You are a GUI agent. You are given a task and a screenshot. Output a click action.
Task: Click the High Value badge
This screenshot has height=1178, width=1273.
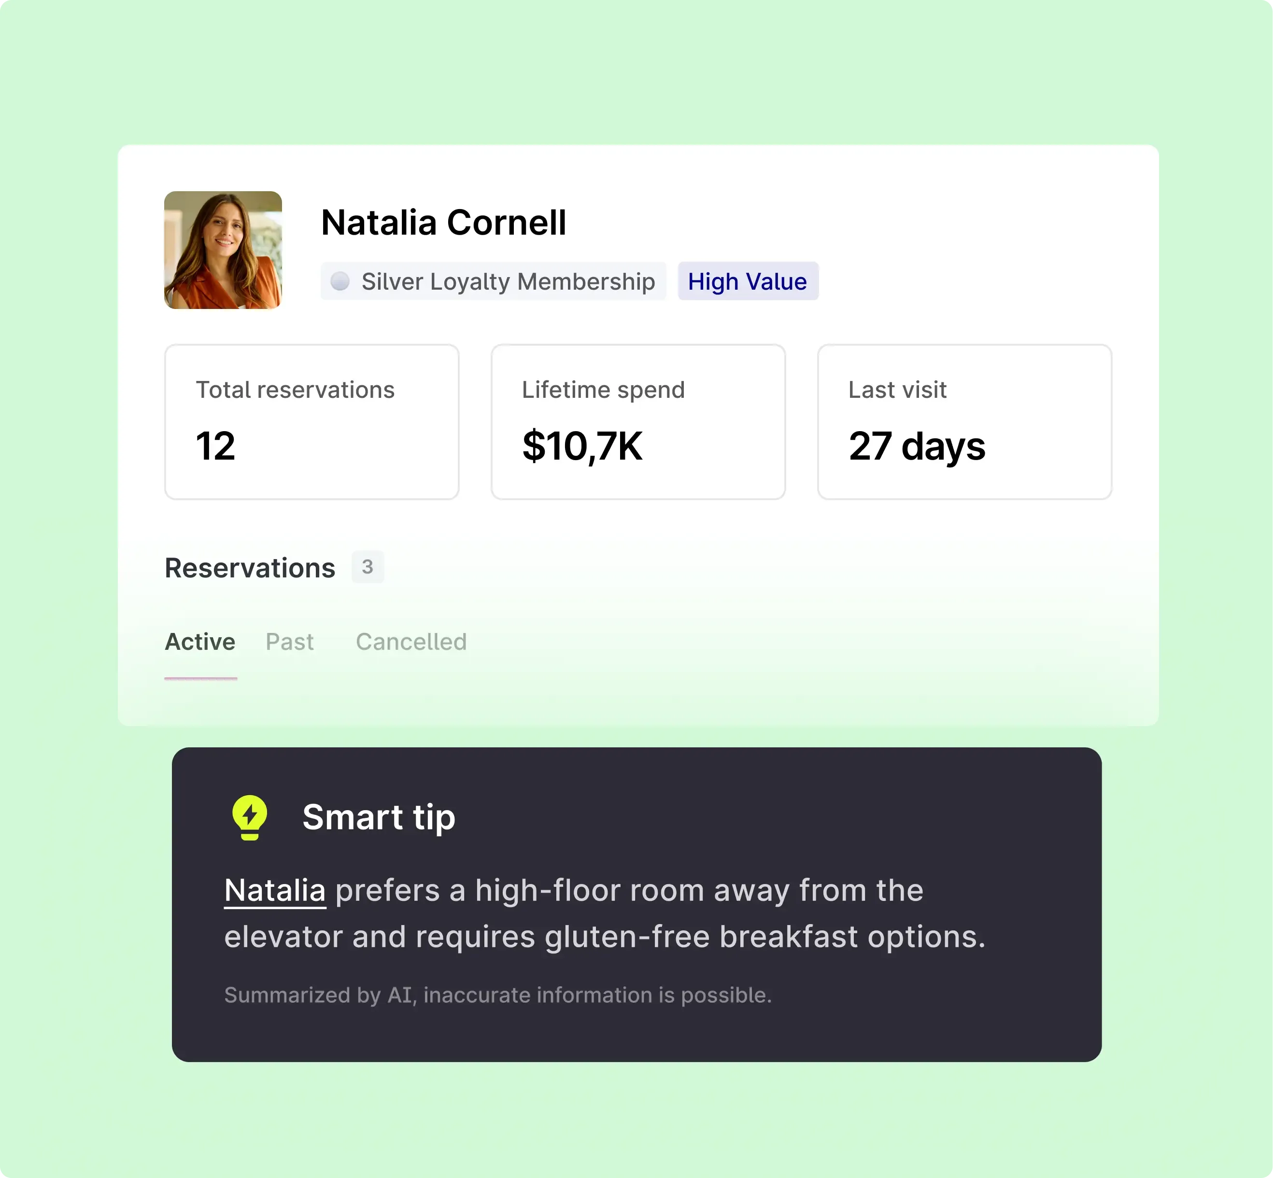coord(748,281)
